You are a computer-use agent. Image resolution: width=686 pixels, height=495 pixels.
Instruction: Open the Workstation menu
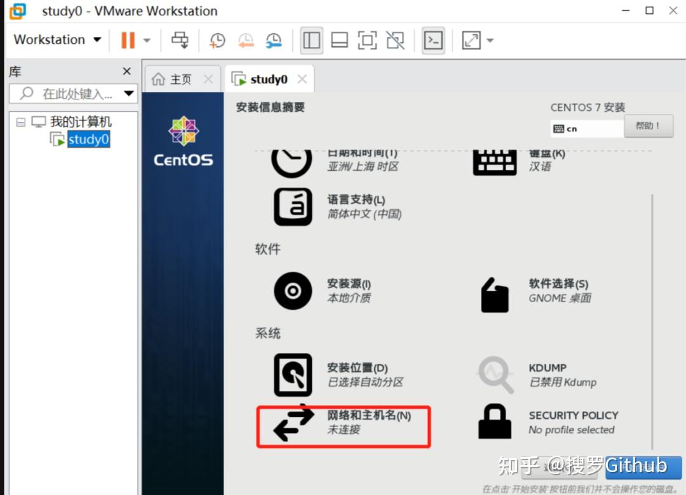coord(57,40)
